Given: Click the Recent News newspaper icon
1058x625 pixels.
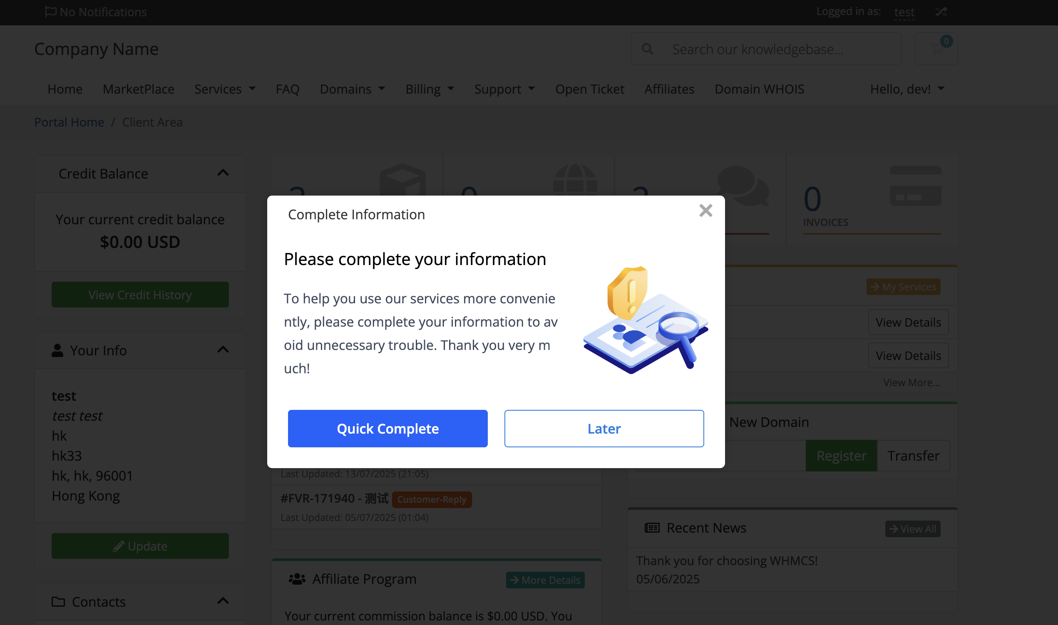Looking at the screenshot, I should pyautogui.click(x=652, y=528).
